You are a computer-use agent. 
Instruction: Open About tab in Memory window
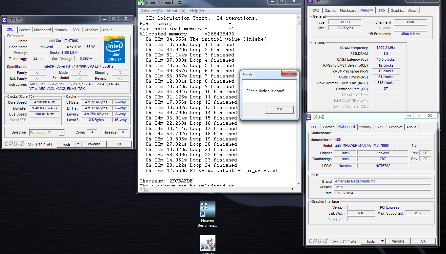(x=413, y=11)
